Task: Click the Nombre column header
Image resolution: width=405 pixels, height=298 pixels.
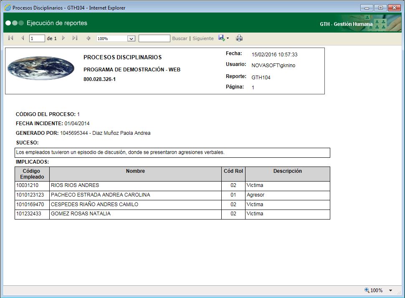Action: point(135,171)
